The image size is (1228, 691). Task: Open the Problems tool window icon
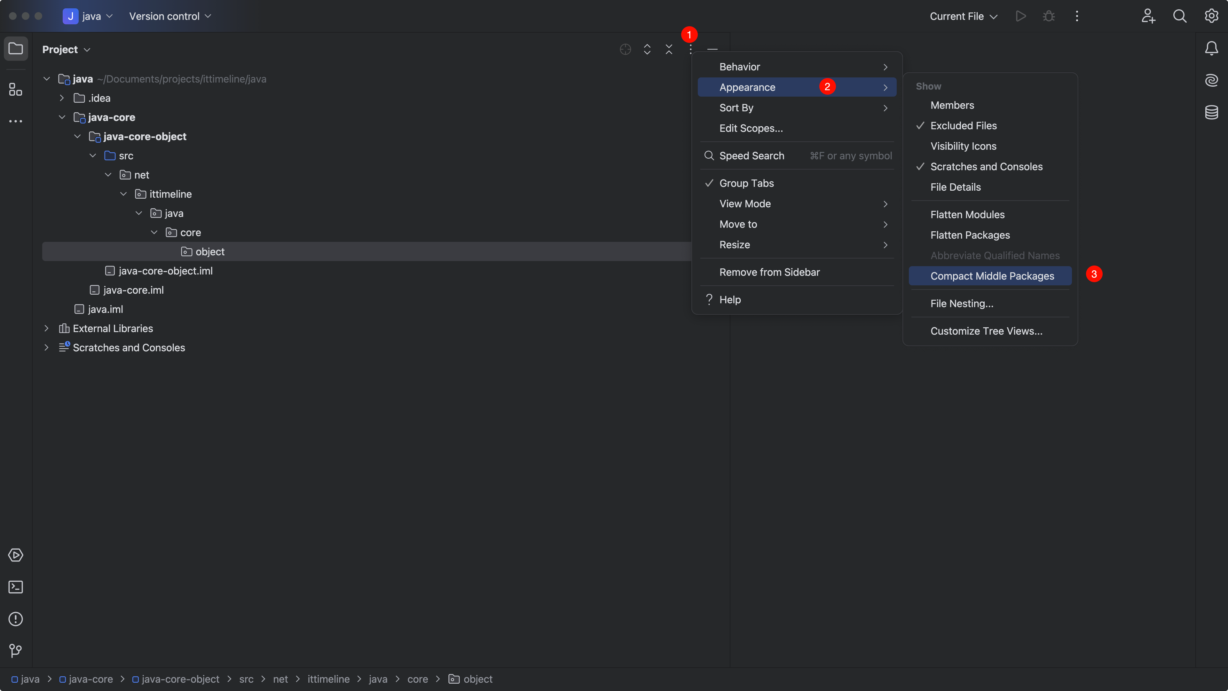tap(16, 619)
